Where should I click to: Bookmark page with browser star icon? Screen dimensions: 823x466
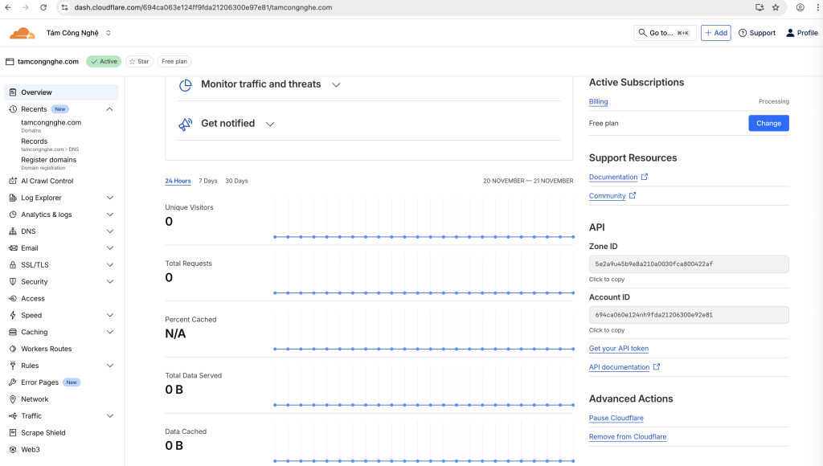coord(776,7)
